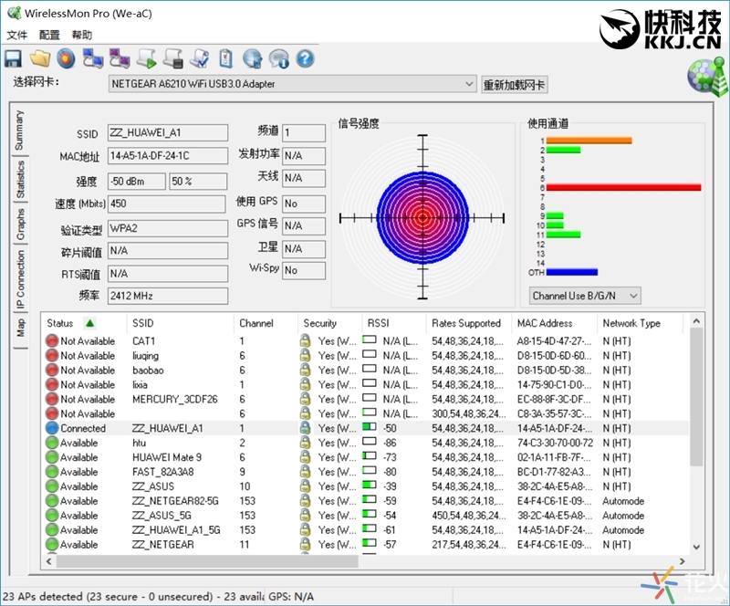Screen dimensions: 730x606
Task: Click the horizontal scrollbar right arrow
Action: point(683,561)
